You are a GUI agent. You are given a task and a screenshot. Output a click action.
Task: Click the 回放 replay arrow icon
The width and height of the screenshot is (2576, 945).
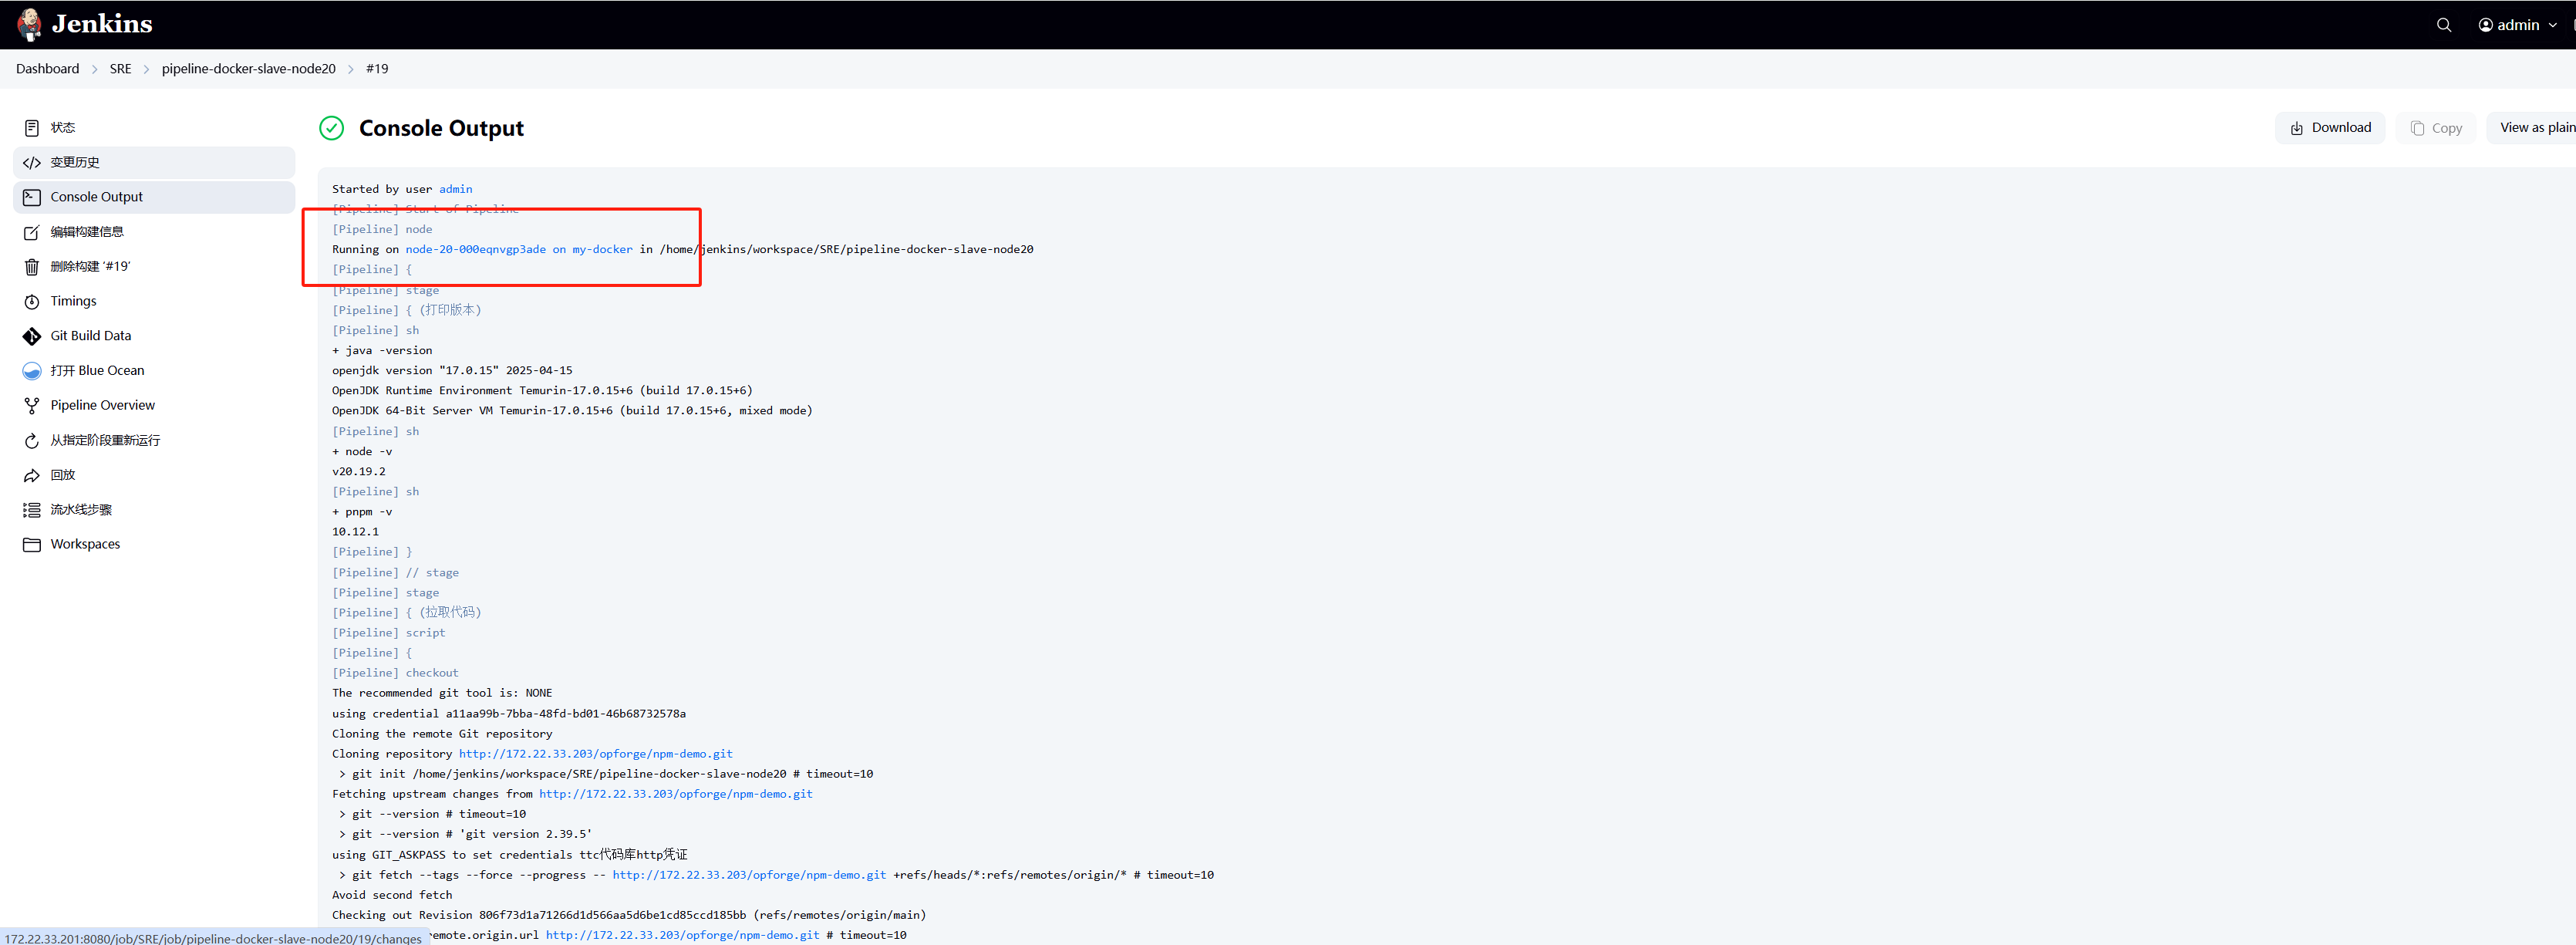click(x=32, y=475)
